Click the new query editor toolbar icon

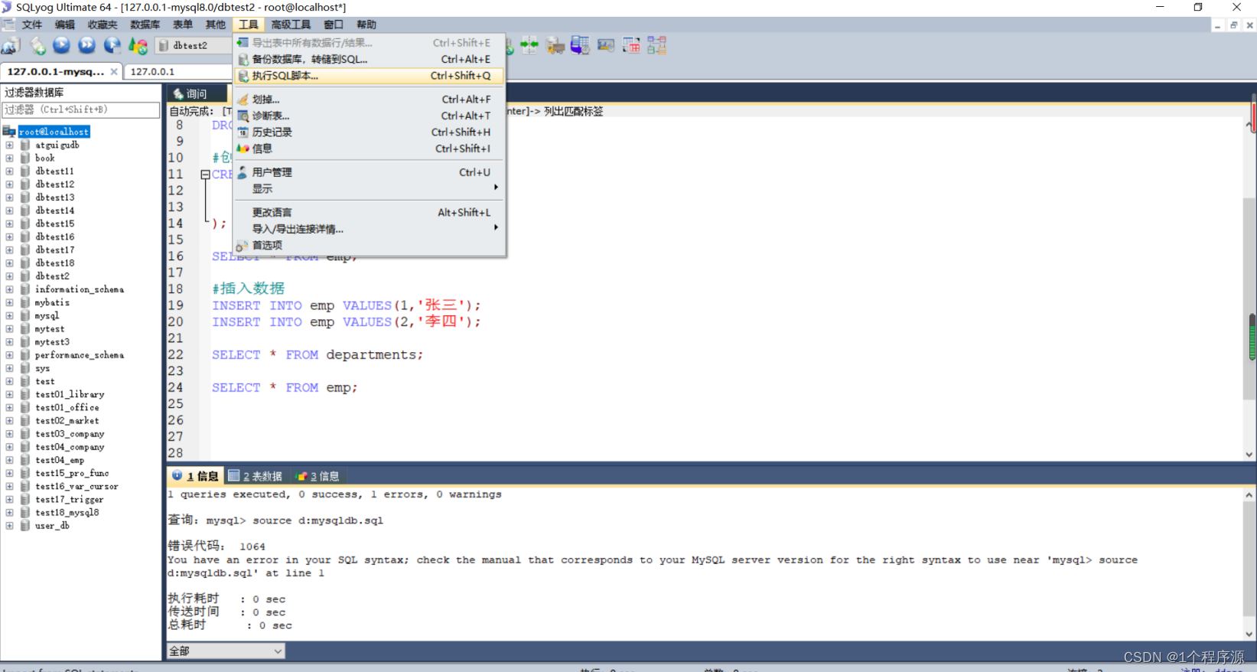point(37,46)
